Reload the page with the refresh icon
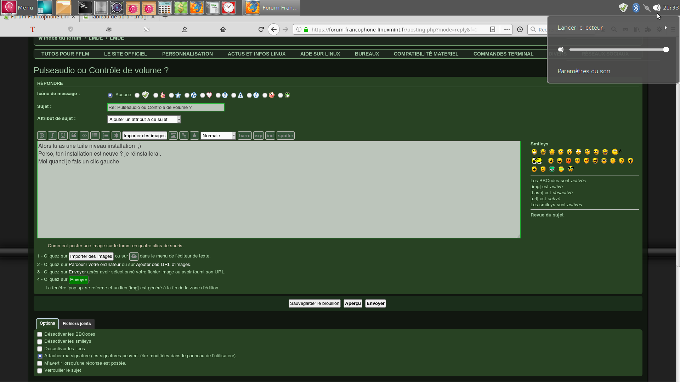The width and height of the screenshot is (680, 382). click(x=261, y=29)
